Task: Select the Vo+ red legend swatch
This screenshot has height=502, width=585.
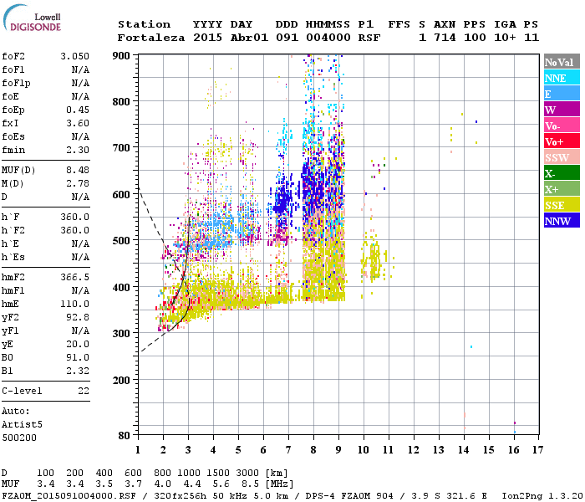Action: pyautogui.click(x=562, y=141)
